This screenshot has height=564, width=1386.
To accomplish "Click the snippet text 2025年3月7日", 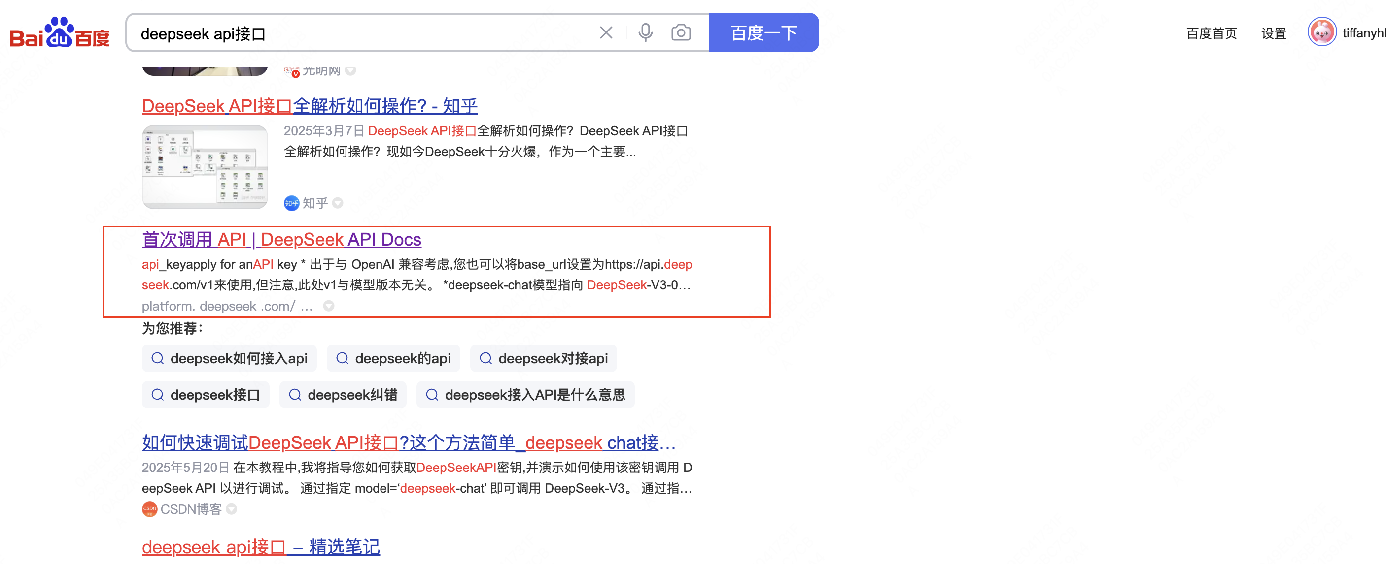I will 323,130.
